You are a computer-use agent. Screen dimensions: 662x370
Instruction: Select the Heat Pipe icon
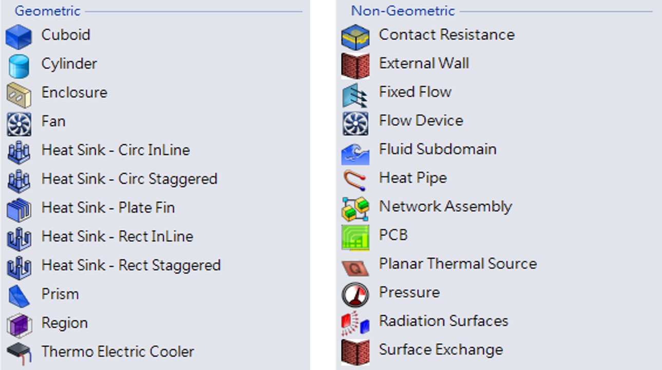(x=355, y=180)
